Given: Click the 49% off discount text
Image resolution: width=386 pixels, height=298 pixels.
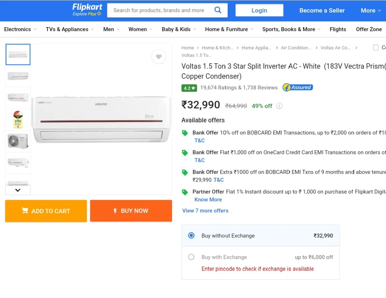Looking at the screenshot, I should (x=262, y=106).
